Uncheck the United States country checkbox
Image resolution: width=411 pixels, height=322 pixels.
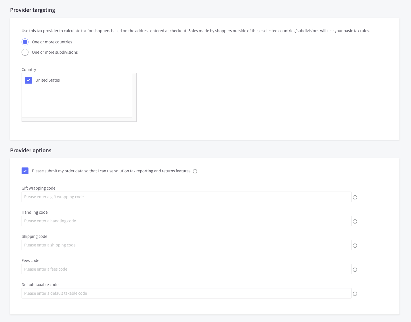click(x=28, y=80)
